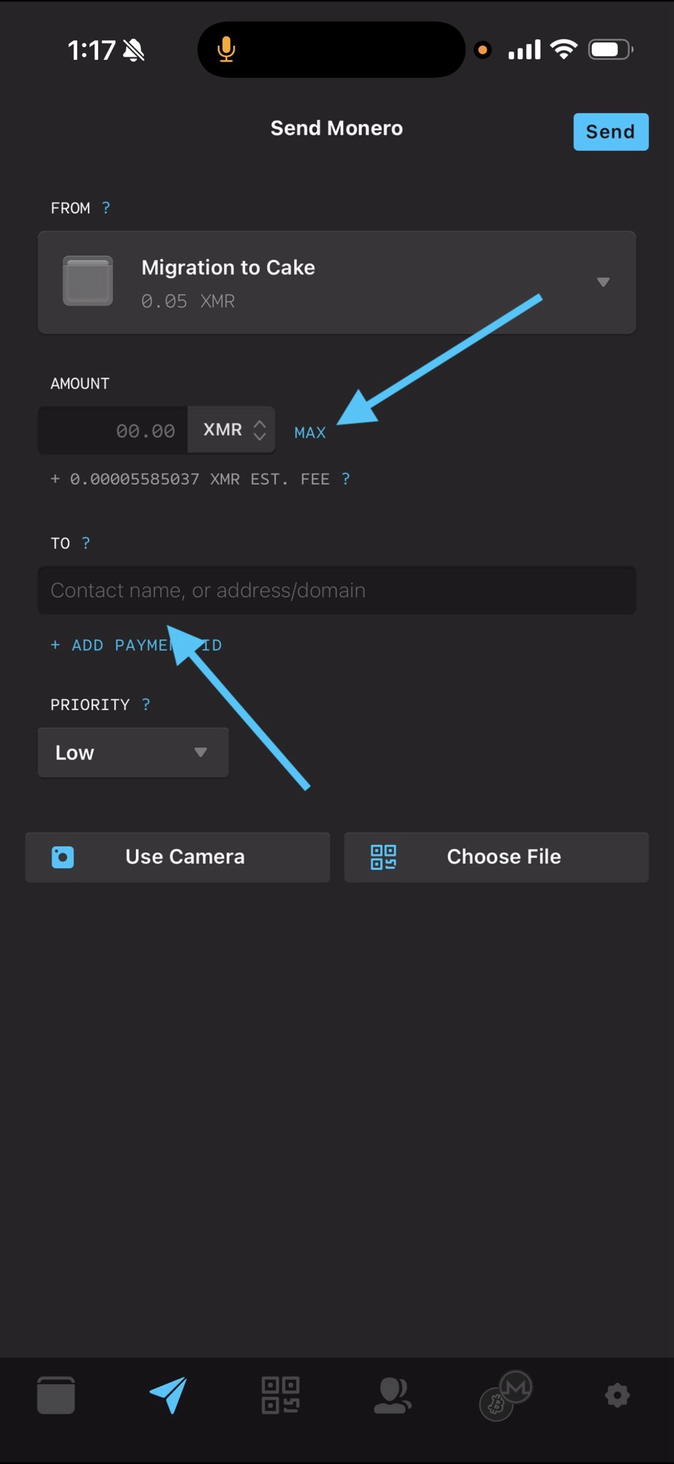Show help for the FROM field
This screenshot has height=1464, width=674.
106,208
